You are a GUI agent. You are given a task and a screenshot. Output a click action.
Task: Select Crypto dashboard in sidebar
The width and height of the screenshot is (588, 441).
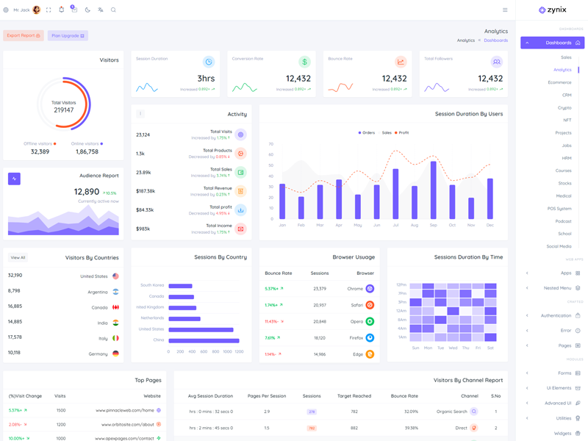click(564, 107)
